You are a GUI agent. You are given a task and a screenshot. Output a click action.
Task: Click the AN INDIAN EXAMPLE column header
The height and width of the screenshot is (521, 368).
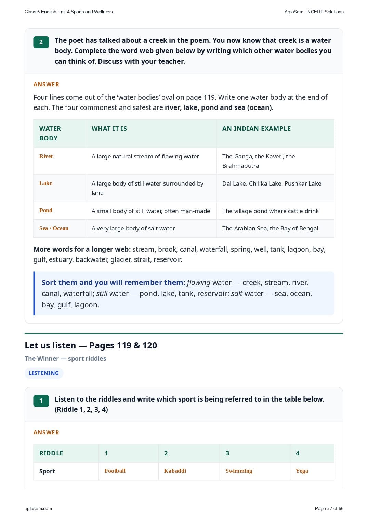coord(257,129)
